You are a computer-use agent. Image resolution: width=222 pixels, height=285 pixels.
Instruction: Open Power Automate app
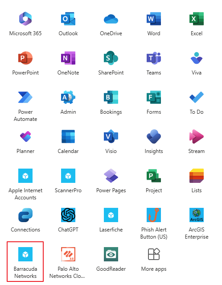[x=25, y=97]
